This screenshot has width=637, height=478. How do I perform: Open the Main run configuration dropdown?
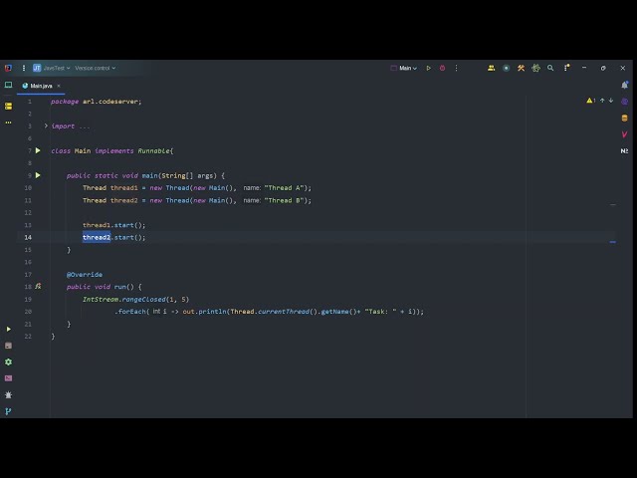tap(404, 68)
